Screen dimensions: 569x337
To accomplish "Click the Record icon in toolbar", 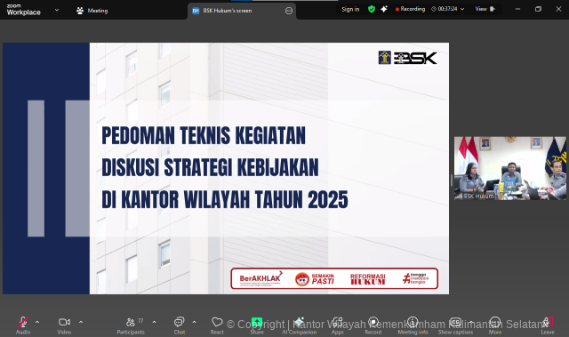I will tap(373, 322).
